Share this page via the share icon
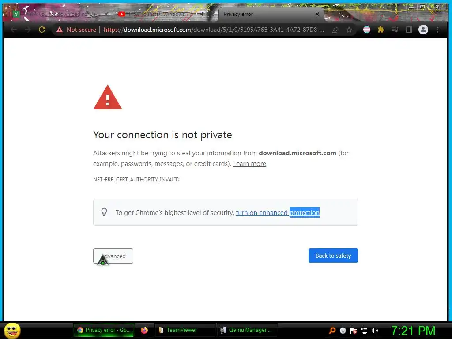 [x=335, y=30]
